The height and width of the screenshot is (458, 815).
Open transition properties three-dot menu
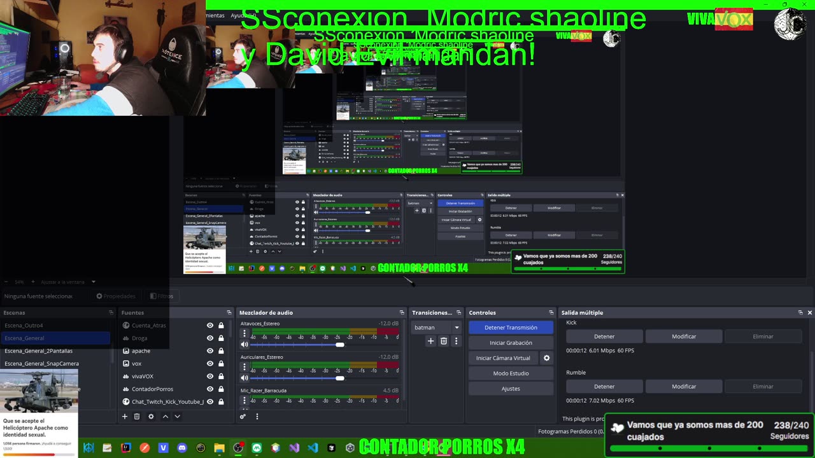456,342
